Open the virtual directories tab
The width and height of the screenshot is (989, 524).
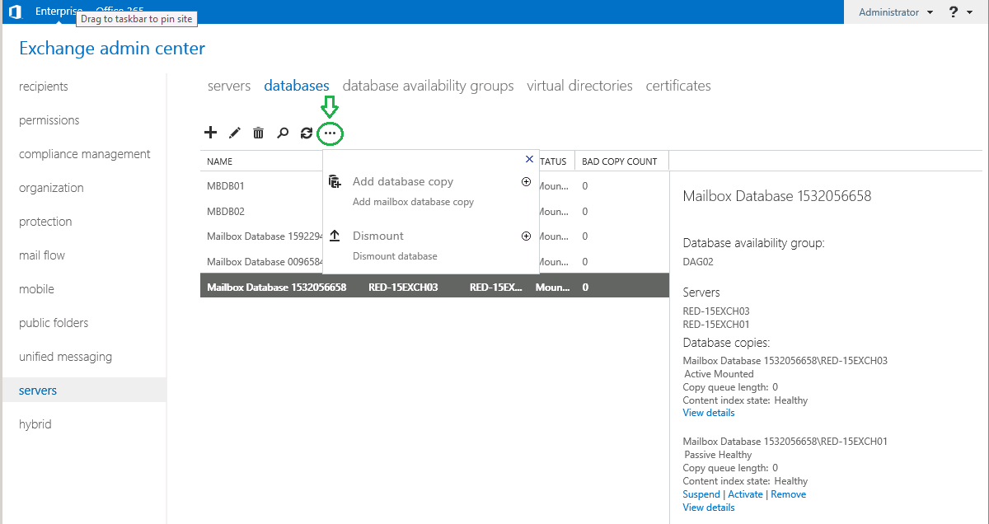coord(580,86)
